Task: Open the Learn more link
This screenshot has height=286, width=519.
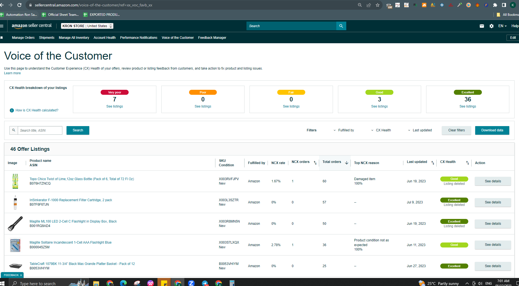Action: [12, 73]
